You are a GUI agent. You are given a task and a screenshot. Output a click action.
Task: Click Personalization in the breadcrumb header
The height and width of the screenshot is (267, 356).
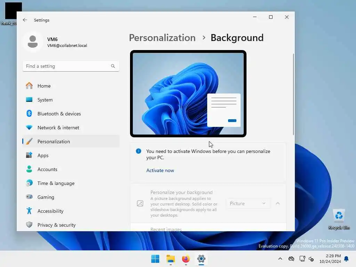pyautogui.click(x=162, y=38)
